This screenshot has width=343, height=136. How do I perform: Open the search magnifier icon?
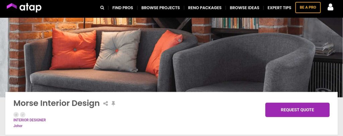102,8
